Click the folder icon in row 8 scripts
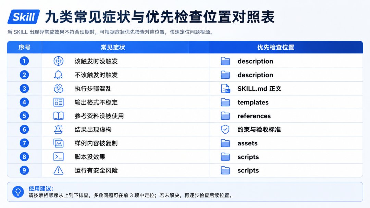The width and height of the screenshot is (370, 208). tap(225, 157)
